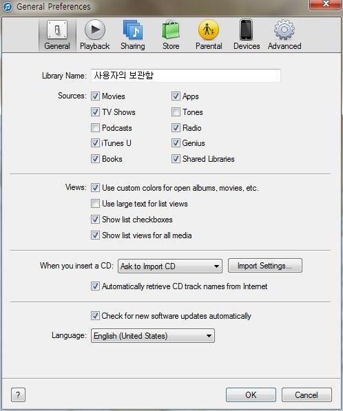Toggle Use custom colors for open albums
This screenshot has height=411, width=343.
pos(95,188)
